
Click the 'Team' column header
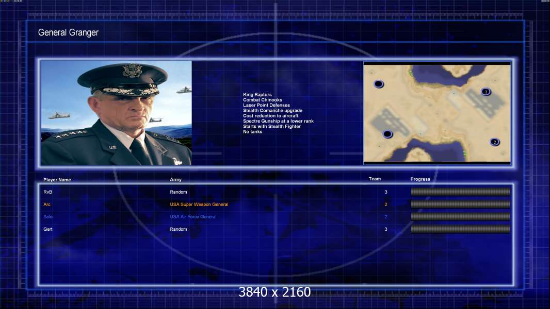pyautogui.click(x=375, y=179)
